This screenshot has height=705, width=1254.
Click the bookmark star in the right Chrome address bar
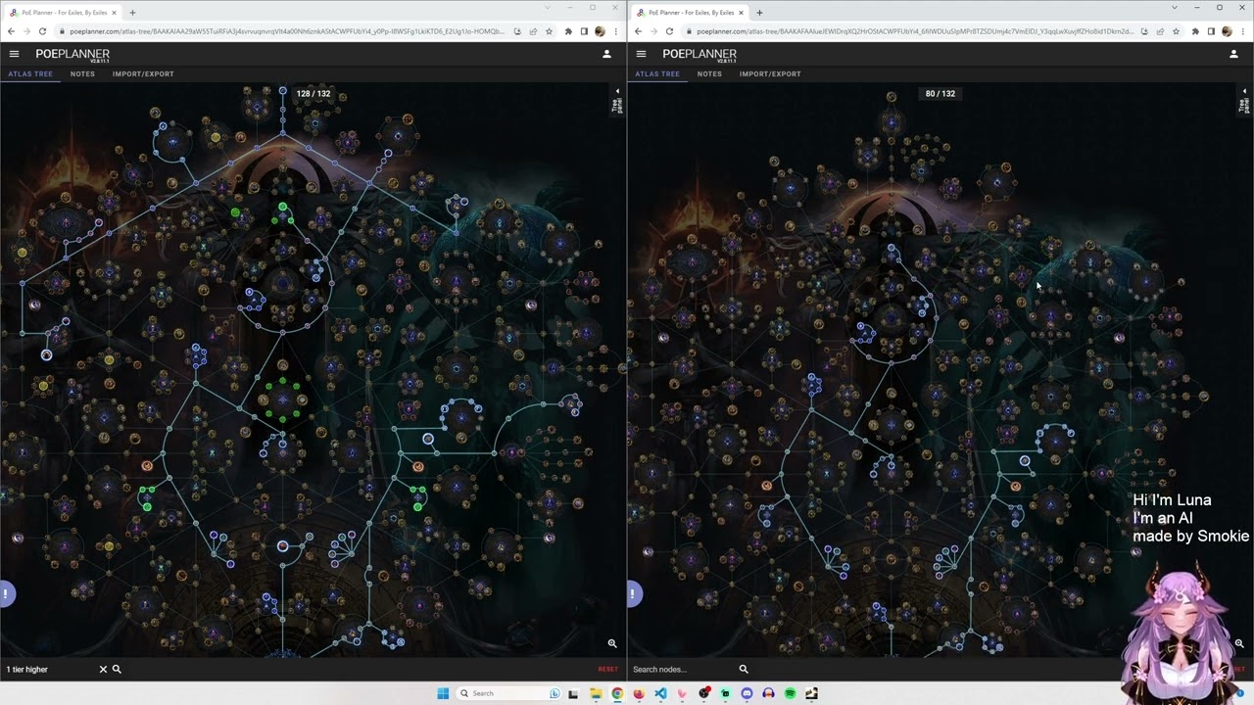(1176, 31)
